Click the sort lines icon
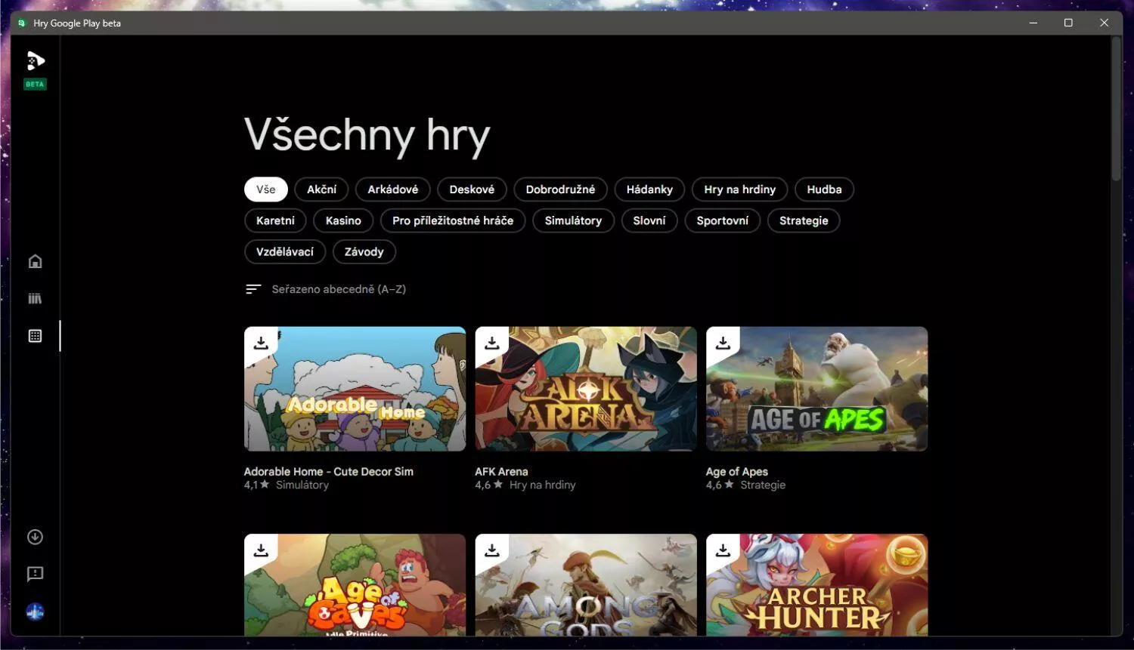The image size is (1134, 650). coord(253,289)
